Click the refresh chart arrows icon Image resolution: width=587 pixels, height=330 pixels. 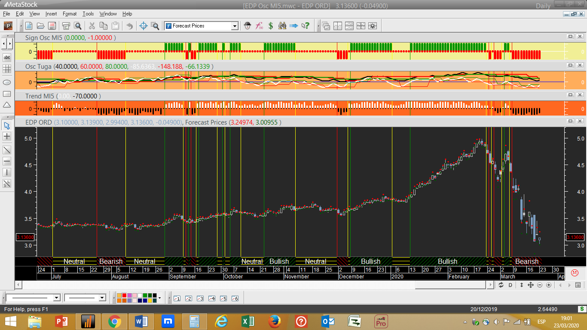(x=501, y=285)
